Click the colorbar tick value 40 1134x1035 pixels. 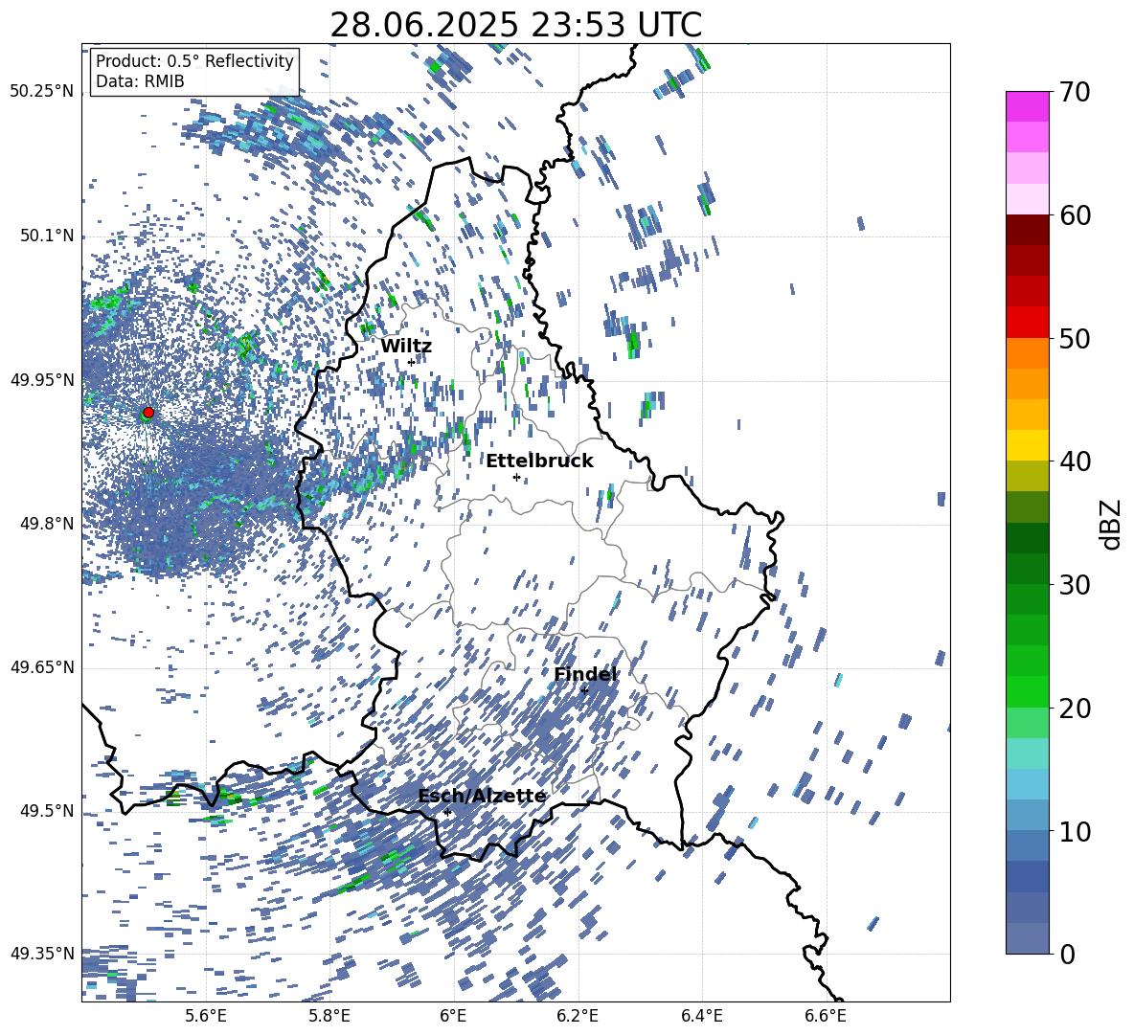(1075, 461)
